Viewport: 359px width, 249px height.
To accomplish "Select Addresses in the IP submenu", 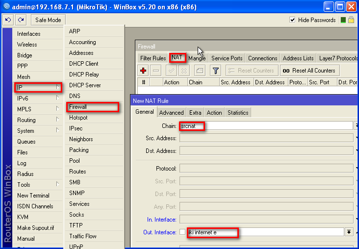I will tap(94, 53).
